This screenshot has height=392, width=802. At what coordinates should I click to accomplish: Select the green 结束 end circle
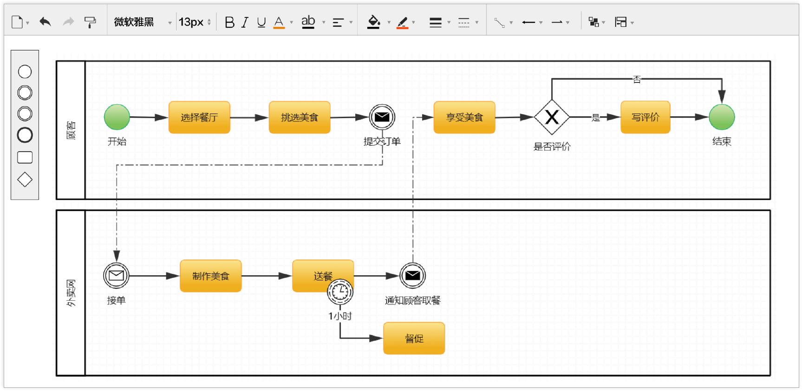click(722, 117)
